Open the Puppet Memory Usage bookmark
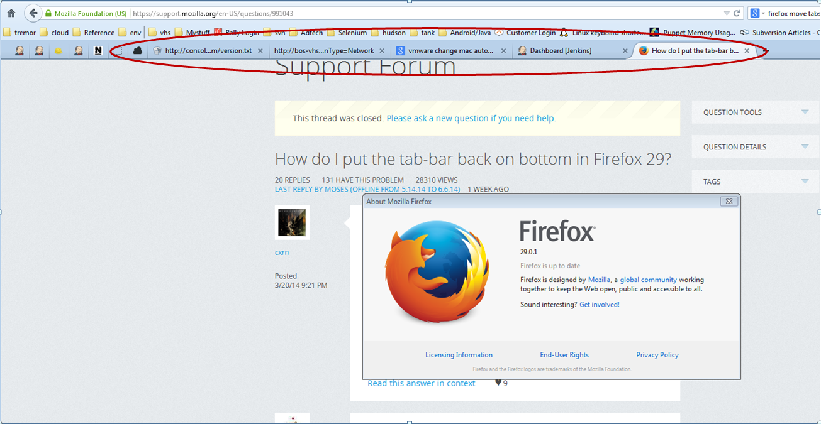The width and height of the screenshot is (821, 424). click(693, 33)
